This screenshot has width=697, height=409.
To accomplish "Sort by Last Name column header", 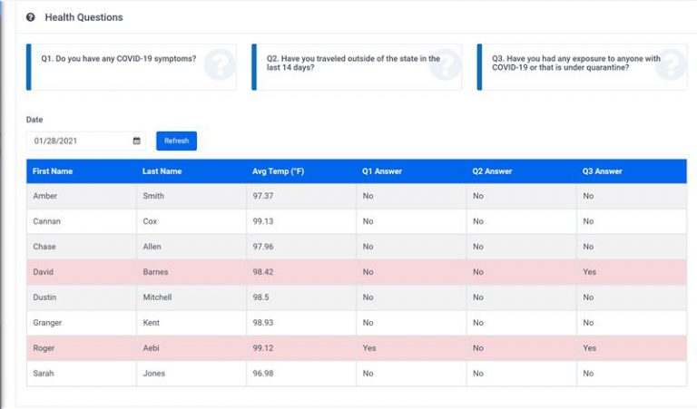I will point(162,171).
